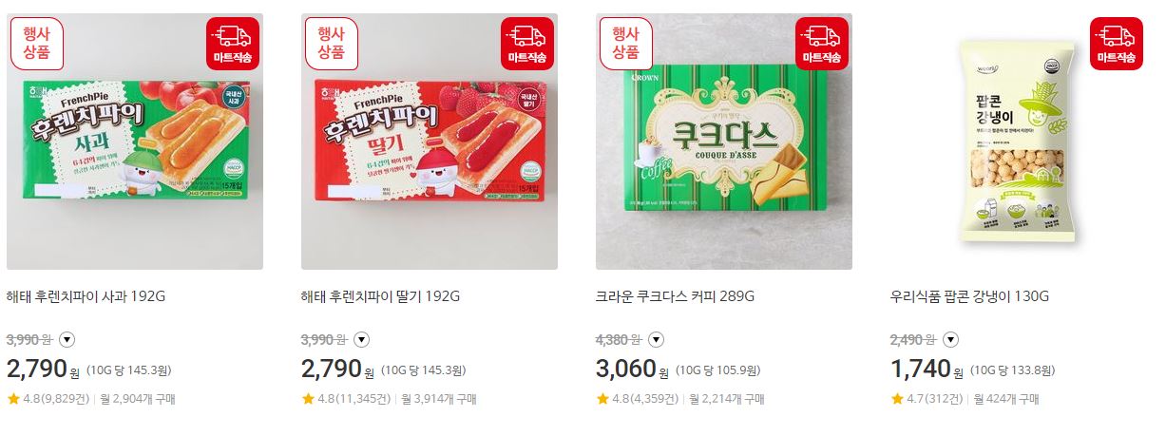Click 행사상품 badge on Couque D'asse coffee

click(x=626, y=44)
